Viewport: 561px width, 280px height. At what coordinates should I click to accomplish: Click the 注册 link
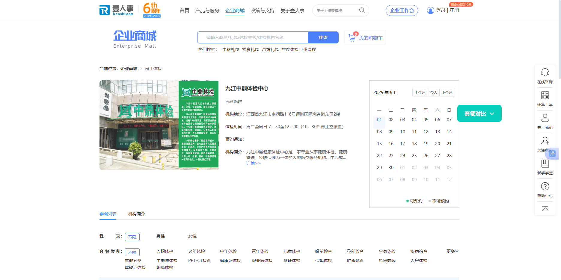(x=454, y=10)
